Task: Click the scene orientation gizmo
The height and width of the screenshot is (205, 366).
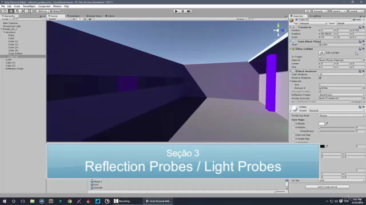Action: pyautogui.click(x=279, y=30)
